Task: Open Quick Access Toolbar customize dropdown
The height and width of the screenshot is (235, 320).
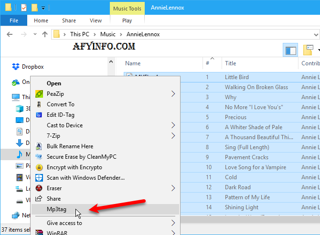Action: (43, 8)
